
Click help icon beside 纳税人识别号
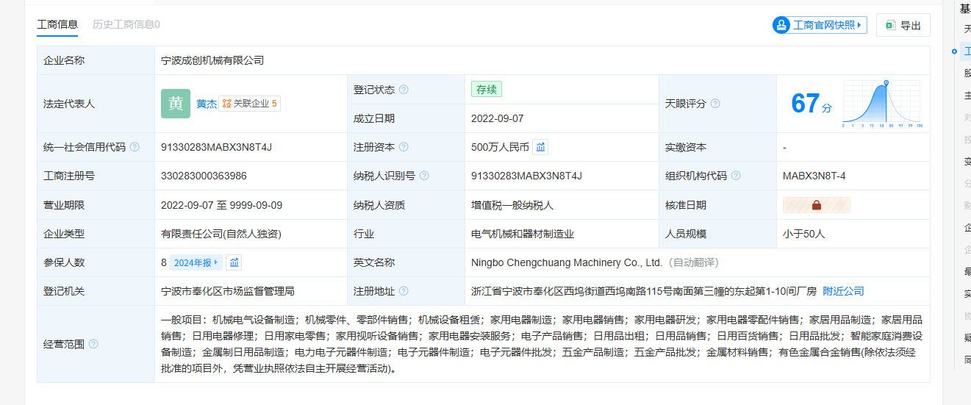(424, 176)
